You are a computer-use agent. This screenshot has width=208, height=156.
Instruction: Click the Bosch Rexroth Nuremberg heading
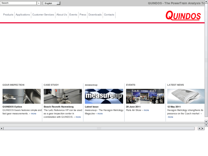(x=59, y=107)
